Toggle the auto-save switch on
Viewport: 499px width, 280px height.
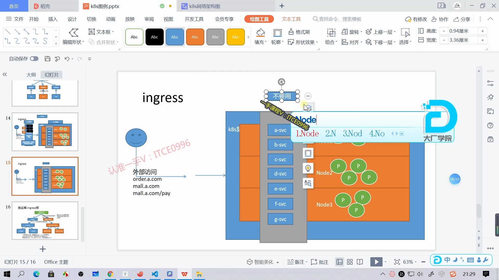(34, 58)
